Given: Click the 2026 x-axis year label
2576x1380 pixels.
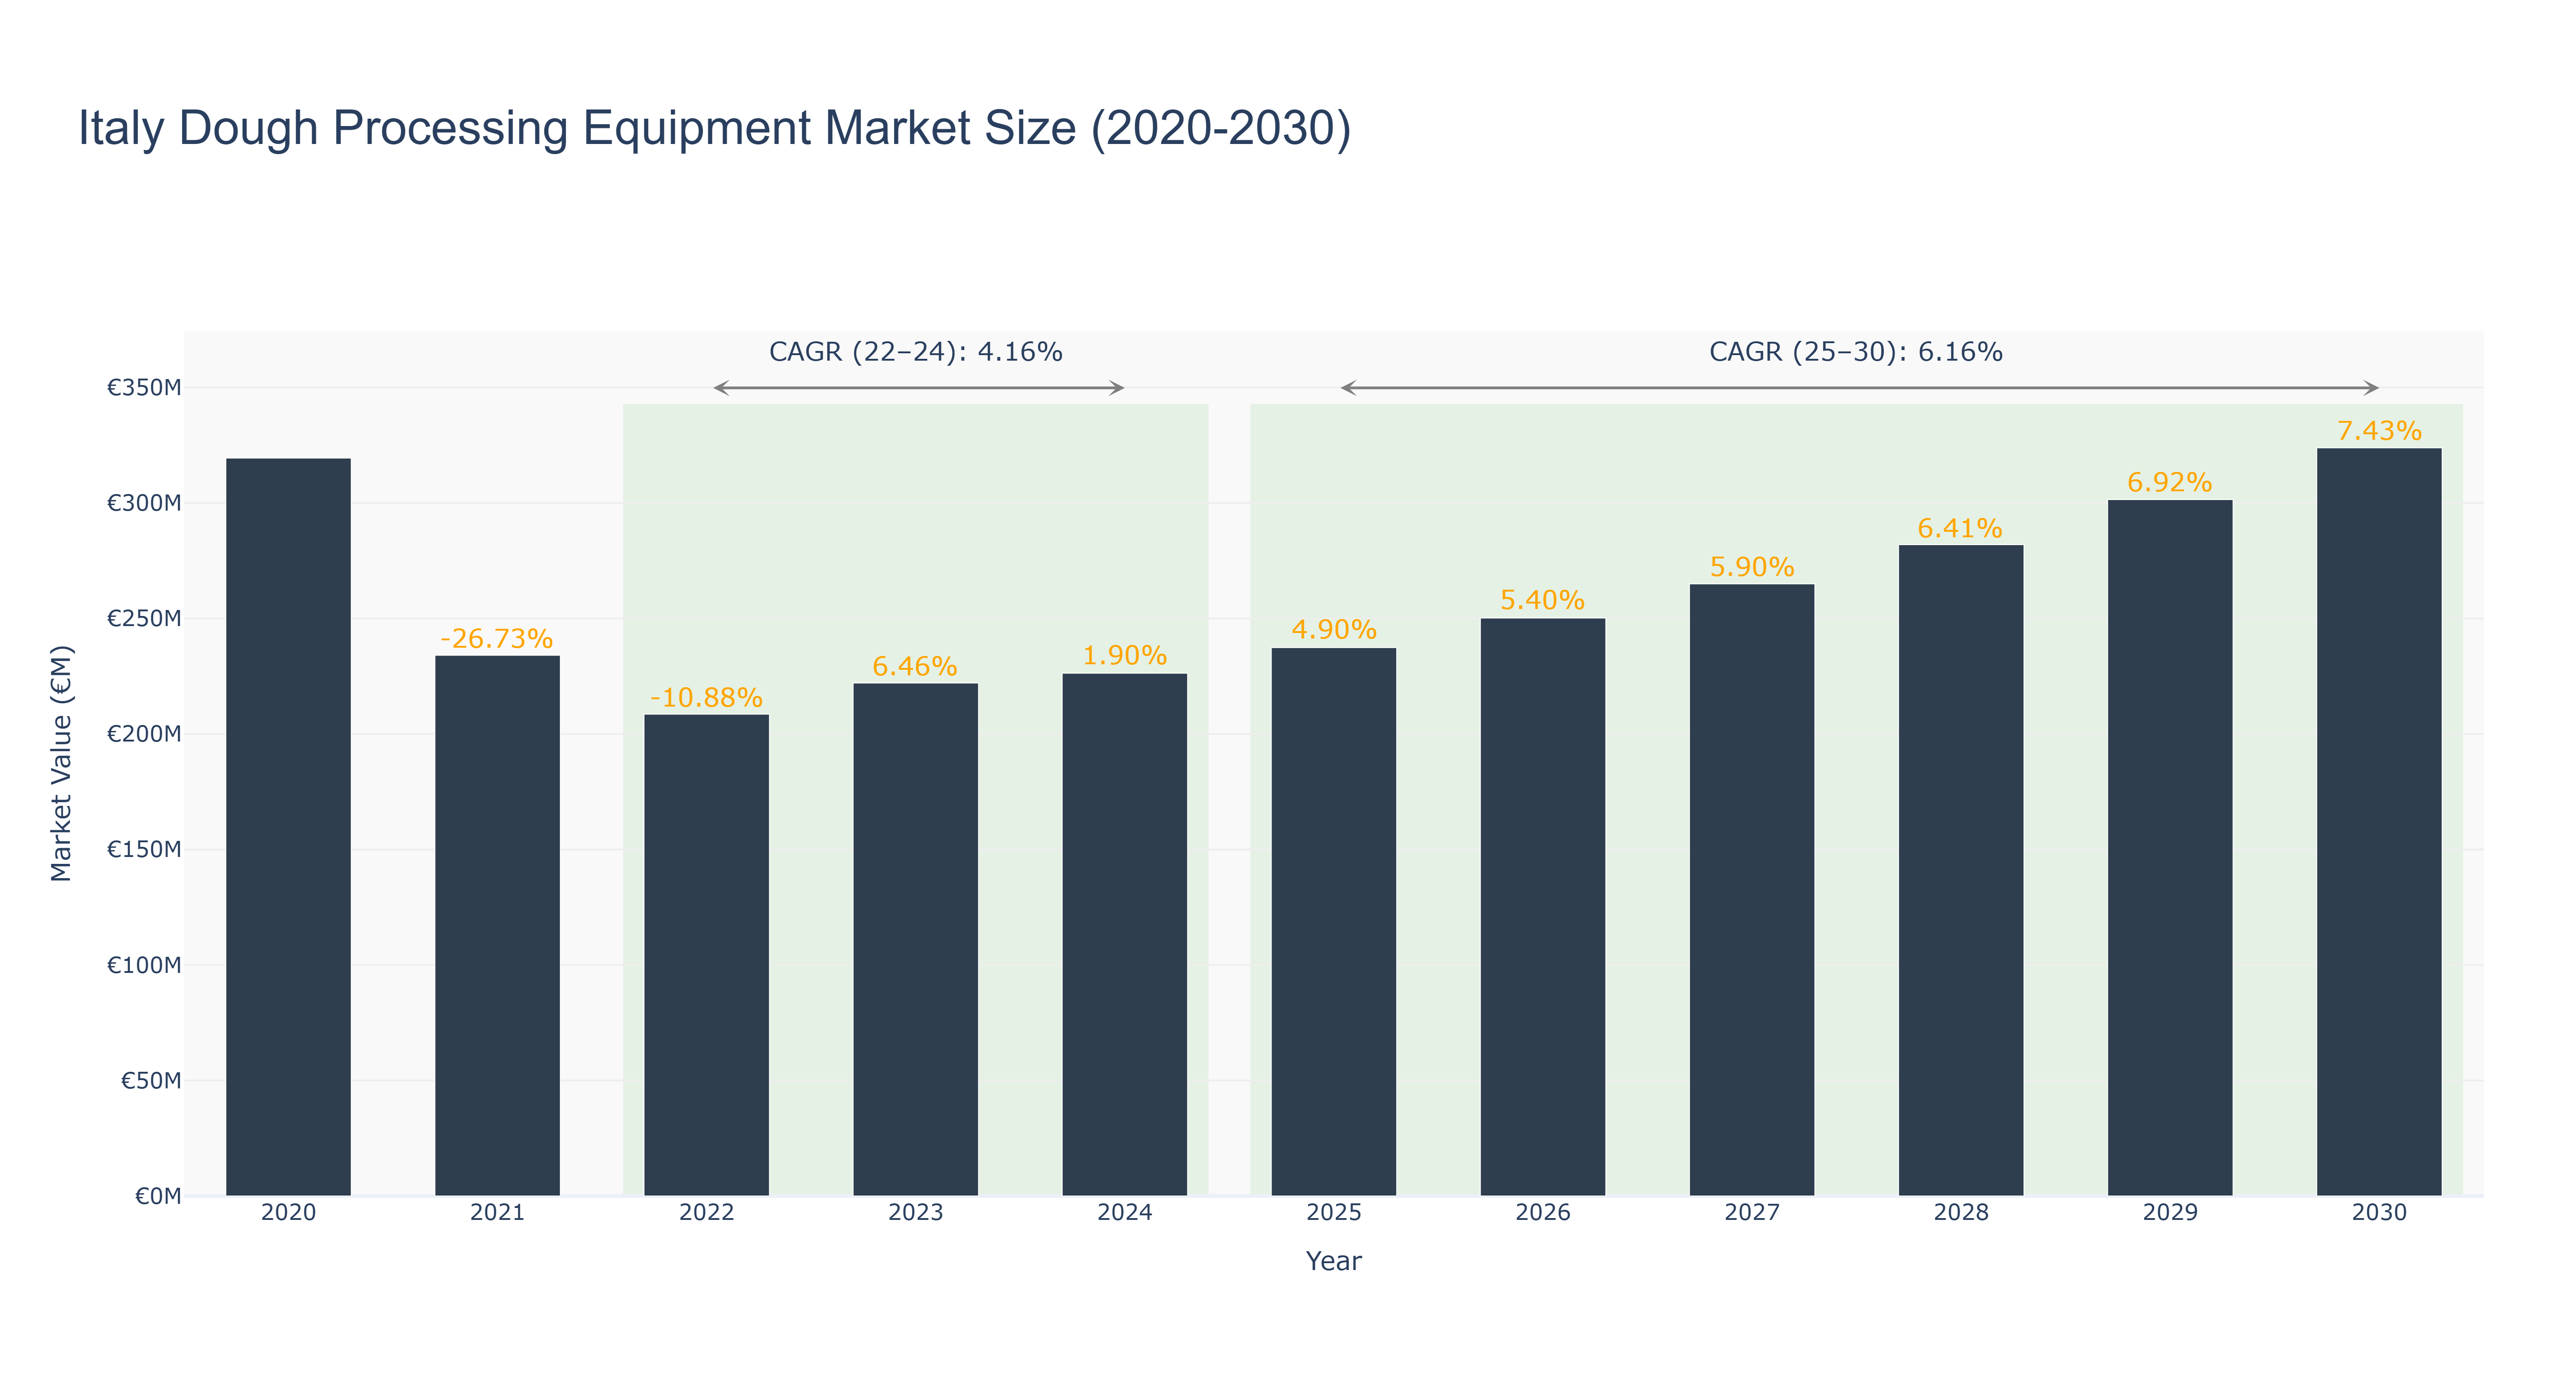Looking at the screenshot, I should click(1542, 1213).
